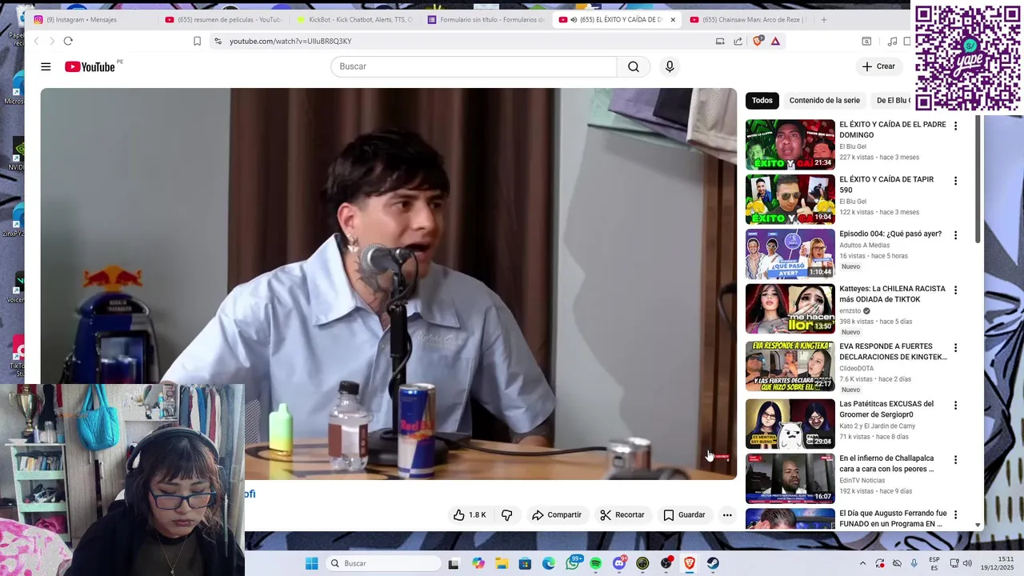Show hidden system tray icons chevron
Screen dimensions: 1024x576
coord(862,563)
